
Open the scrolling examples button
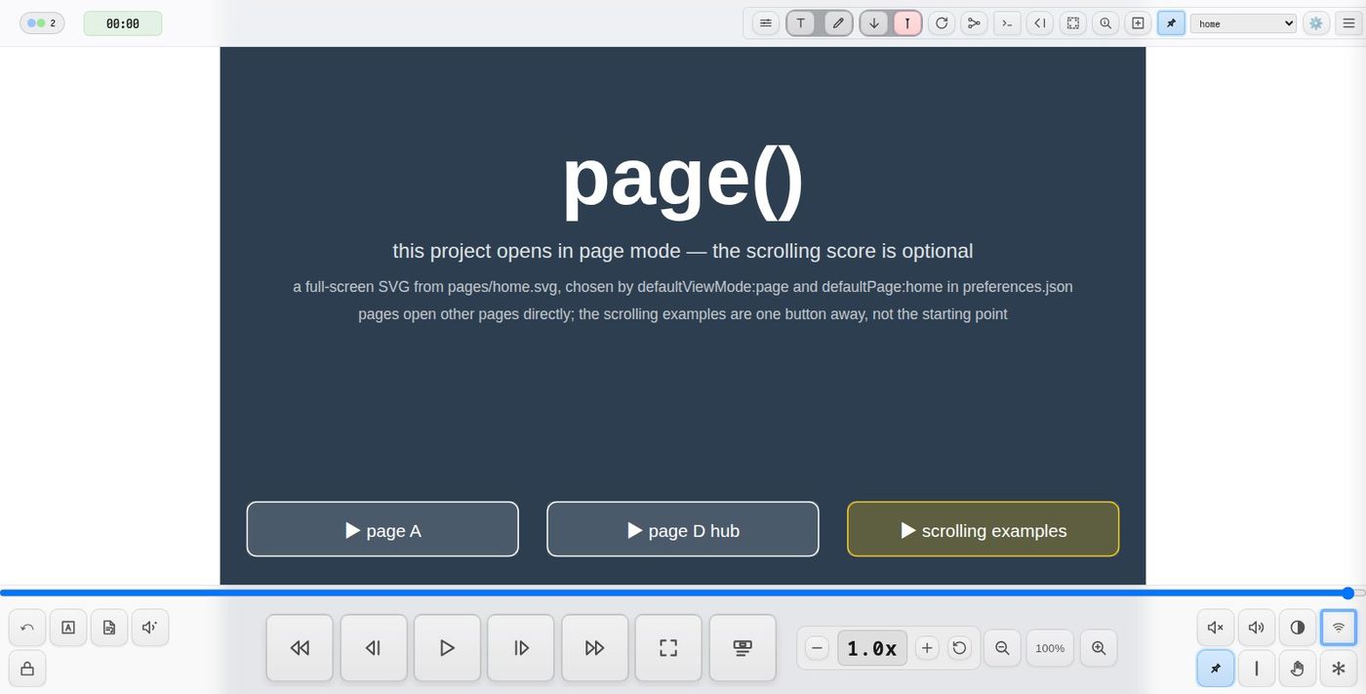(x=983, y=529)
